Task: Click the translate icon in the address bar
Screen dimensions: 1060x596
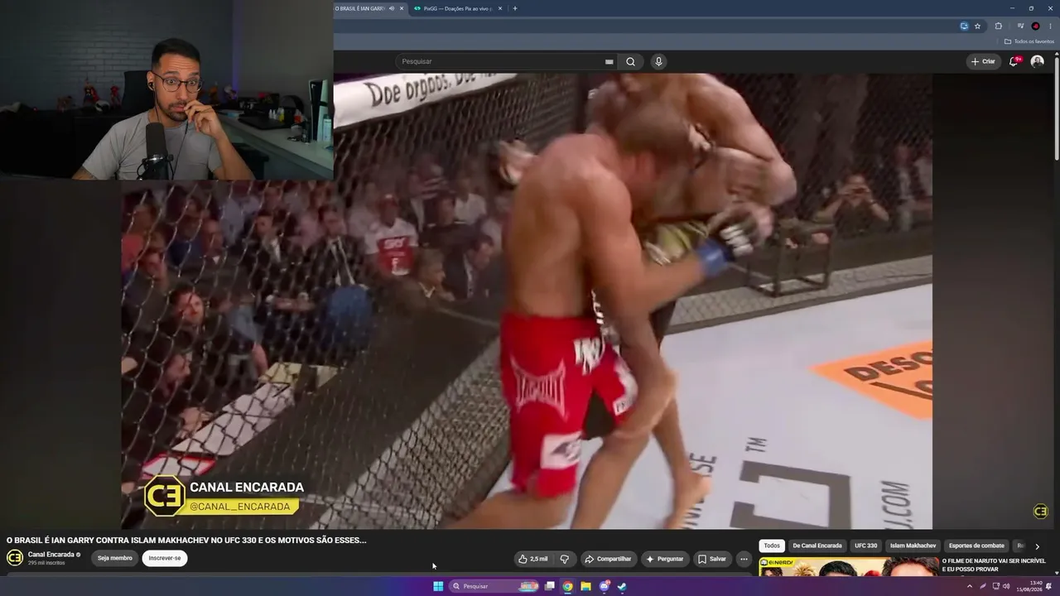Action: (x=964, y=26)
